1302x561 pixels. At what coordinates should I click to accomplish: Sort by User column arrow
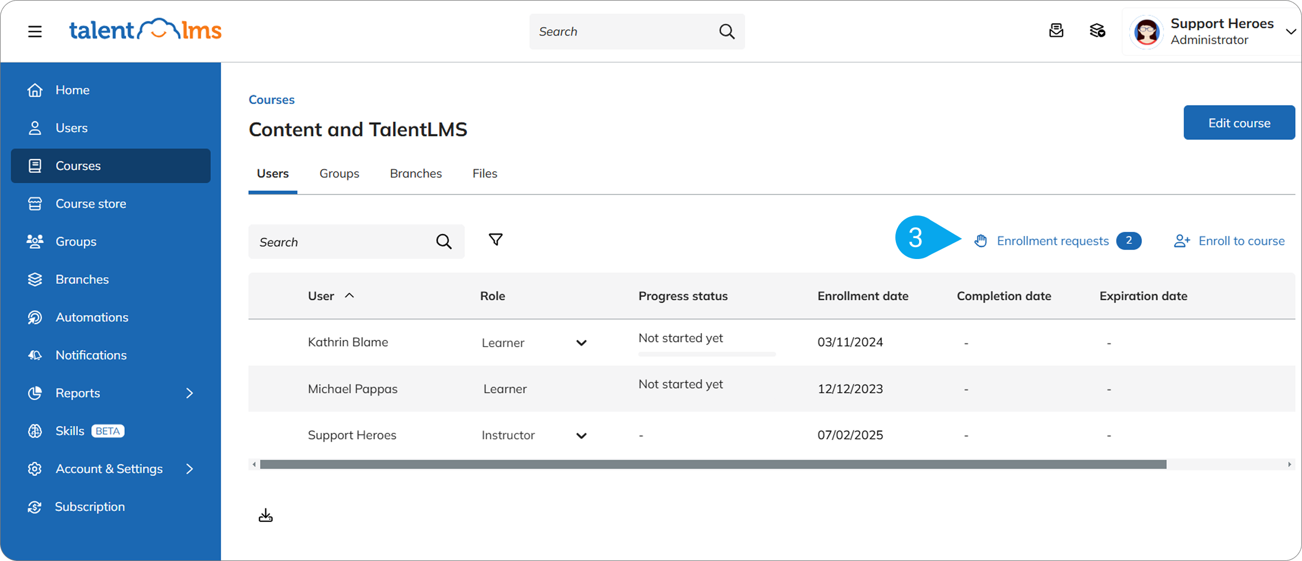pyautogui.click(x=350, y=295)
